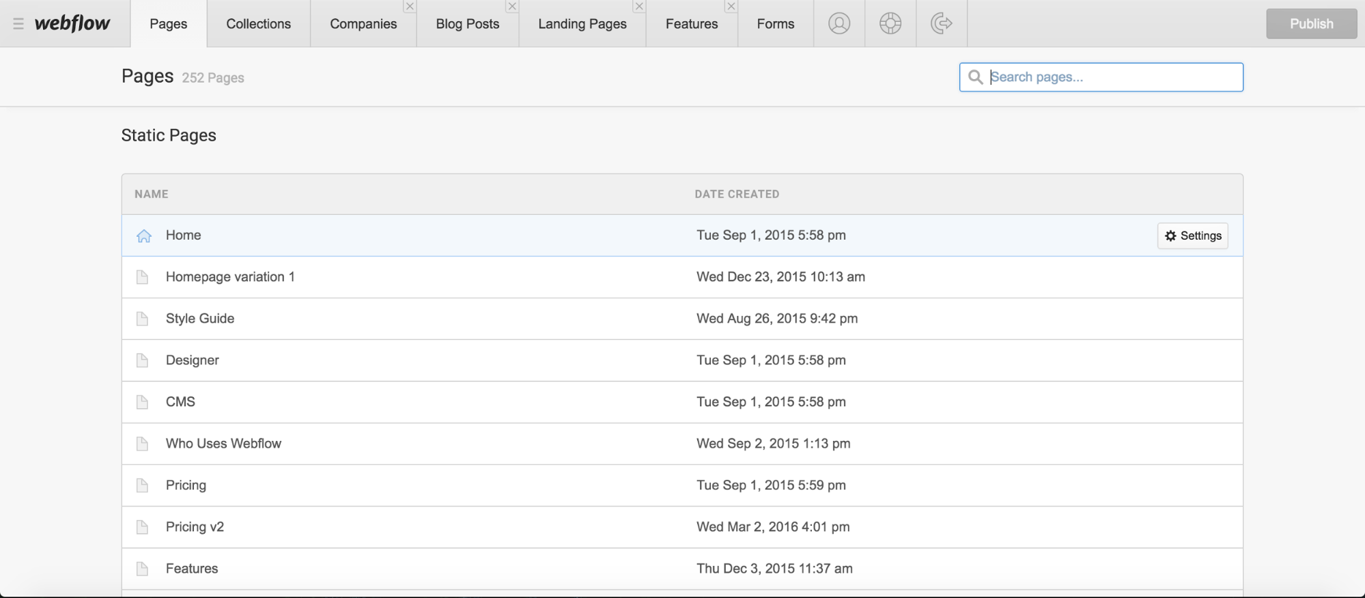Screen dimensions: 1365x598
Task: Select the Who Uses Webflow page
Action: tap(223, 444)
